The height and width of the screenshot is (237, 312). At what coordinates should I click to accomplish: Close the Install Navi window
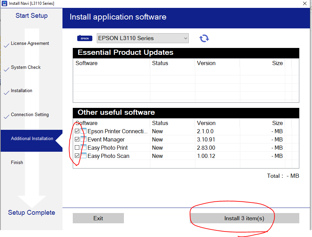point(305,3)
